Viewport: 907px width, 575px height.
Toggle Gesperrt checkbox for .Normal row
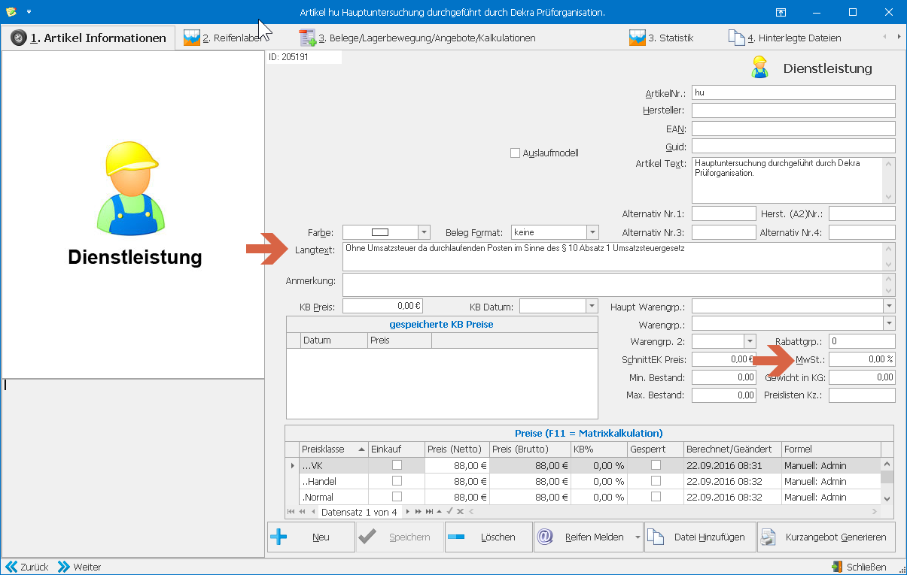coord(656,497)
